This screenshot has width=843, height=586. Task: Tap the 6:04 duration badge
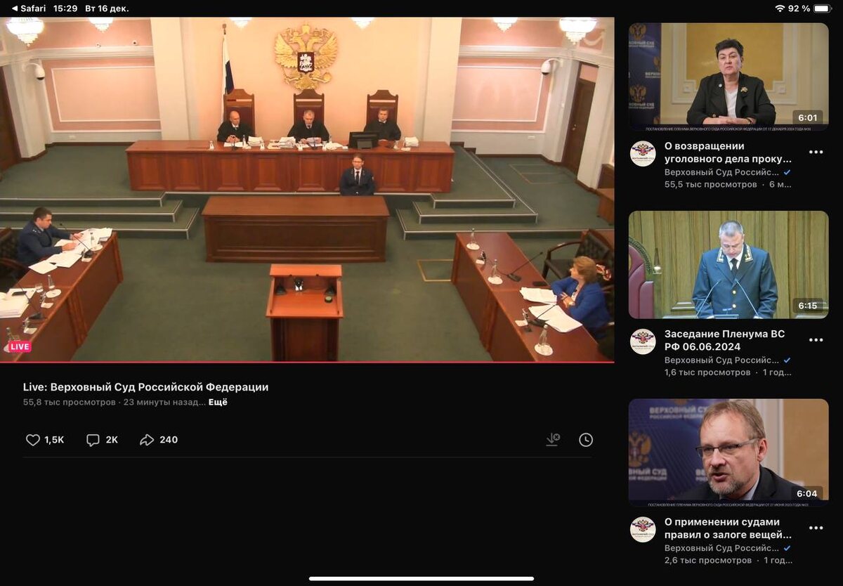808,493
